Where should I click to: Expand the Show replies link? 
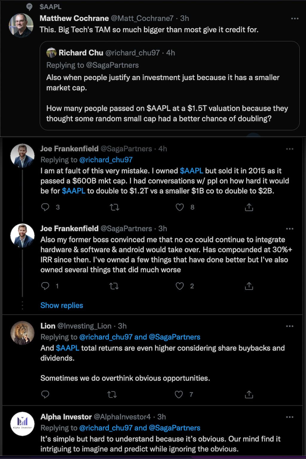pyautogui.click(x=62, y=305)
